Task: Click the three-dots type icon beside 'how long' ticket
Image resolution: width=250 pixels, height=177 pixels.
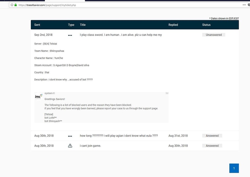Action: [x=70, y=136]
